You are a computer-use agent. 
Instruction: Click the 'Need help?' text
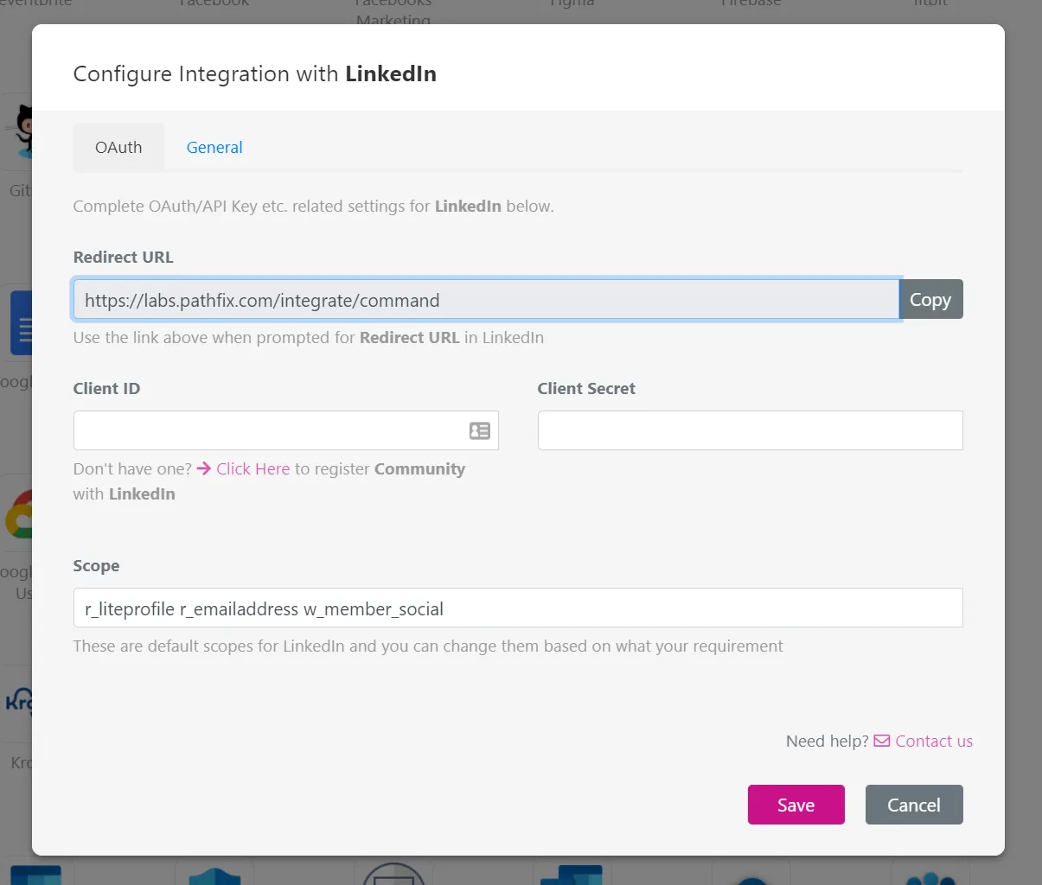point(828,742)
